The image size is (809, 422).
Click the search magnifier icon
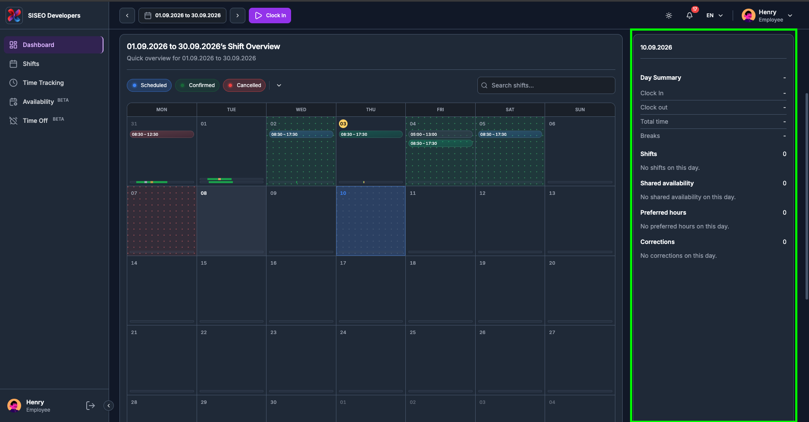click(x=484, y=85)
